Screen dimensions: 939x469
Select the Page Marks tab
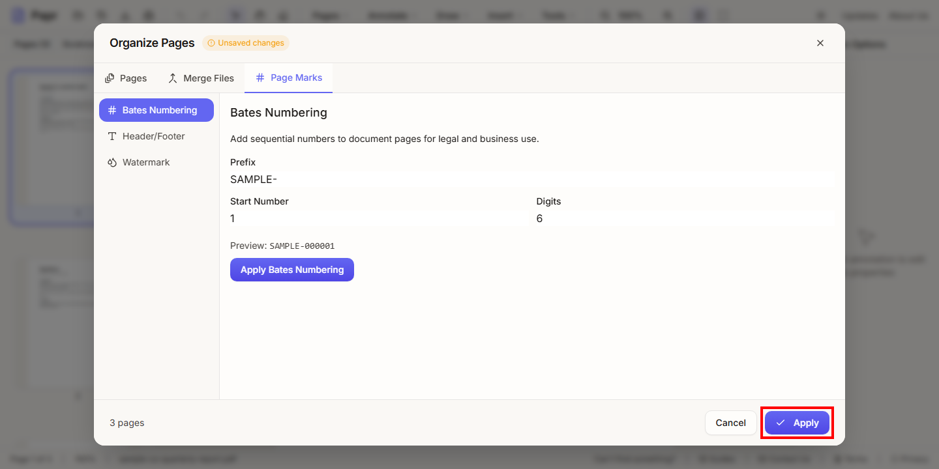(x=289, y=78)
